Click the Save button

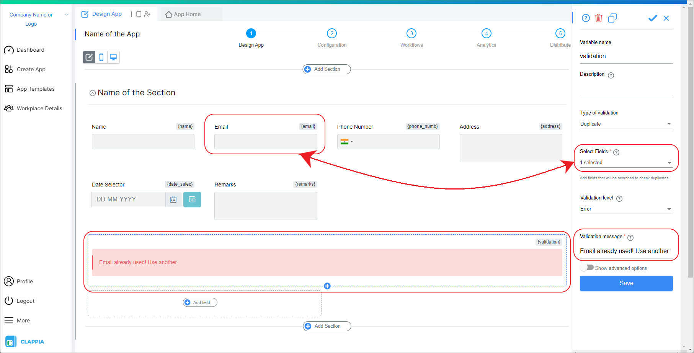tap(626, 283)
